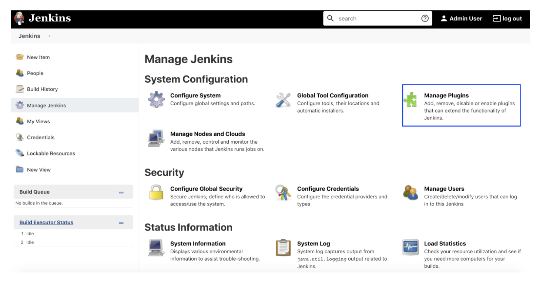Click the Admin User person icon
Screen dimensions: 553x288
click(x=444, y=19)
